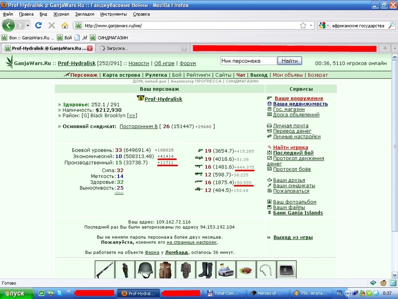
Task: Open the Файл menu
Action: tap(8, 14)
